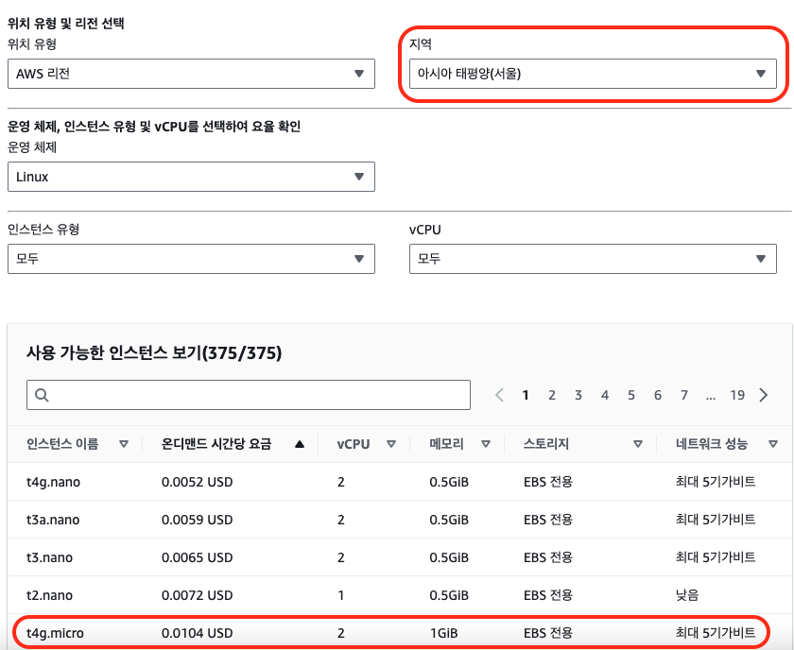Select the t4g.nano instance row name
The height and width of the screenshot is (650, 794).
[53, 482]
